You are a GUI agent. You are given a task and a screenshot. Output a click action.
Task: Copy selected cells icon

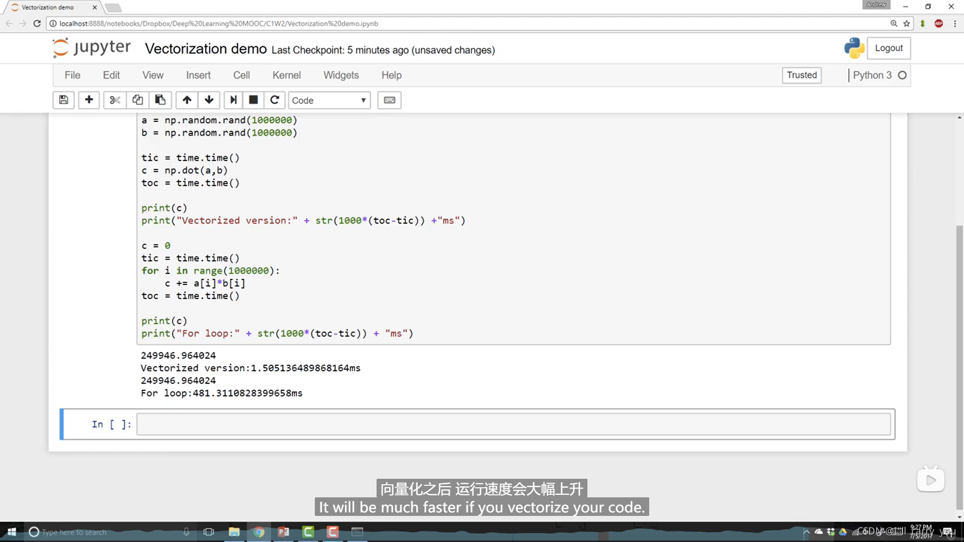pyautogui.click(x=138, y=100)
